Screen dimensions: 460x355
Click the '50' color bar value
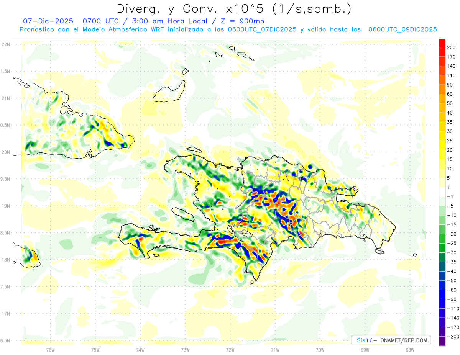(x=450, y=103)
